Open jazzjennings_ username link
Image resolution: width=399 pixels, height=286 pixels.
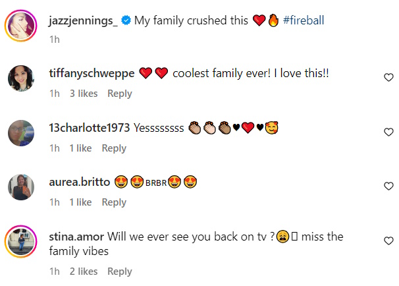[x=83, y=21]
